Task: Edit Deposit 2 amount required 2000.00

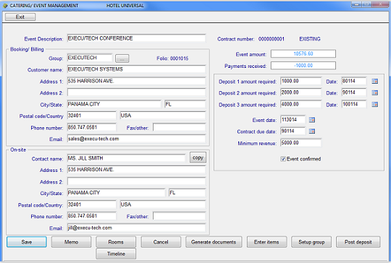Action: 300,92
